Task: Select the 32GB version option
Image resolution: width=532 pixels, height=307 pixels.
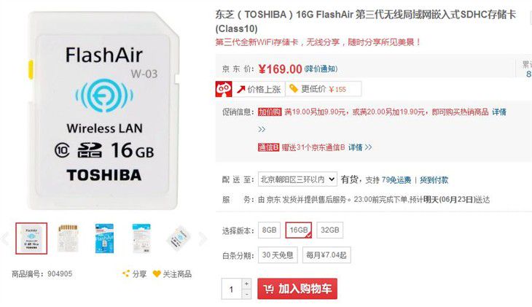Action: (330, 230)
